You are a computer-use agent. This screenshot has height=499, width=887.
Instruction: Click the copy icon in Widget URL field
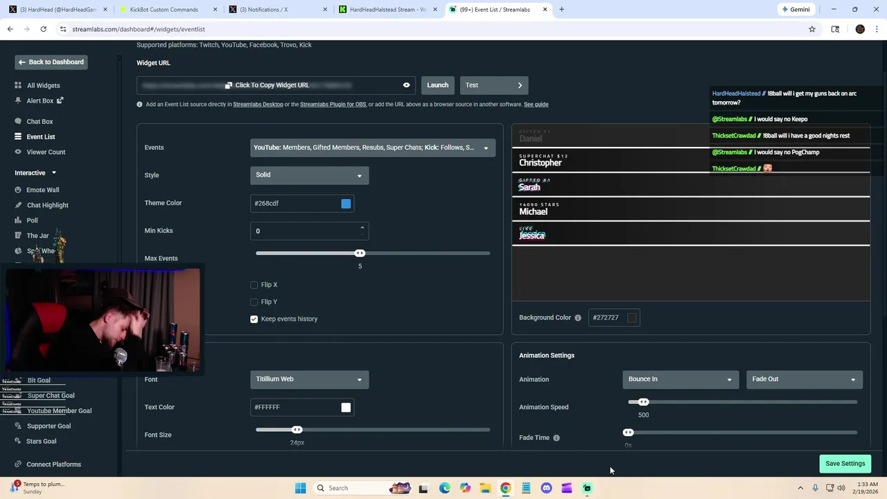click(x=229, y=85)
